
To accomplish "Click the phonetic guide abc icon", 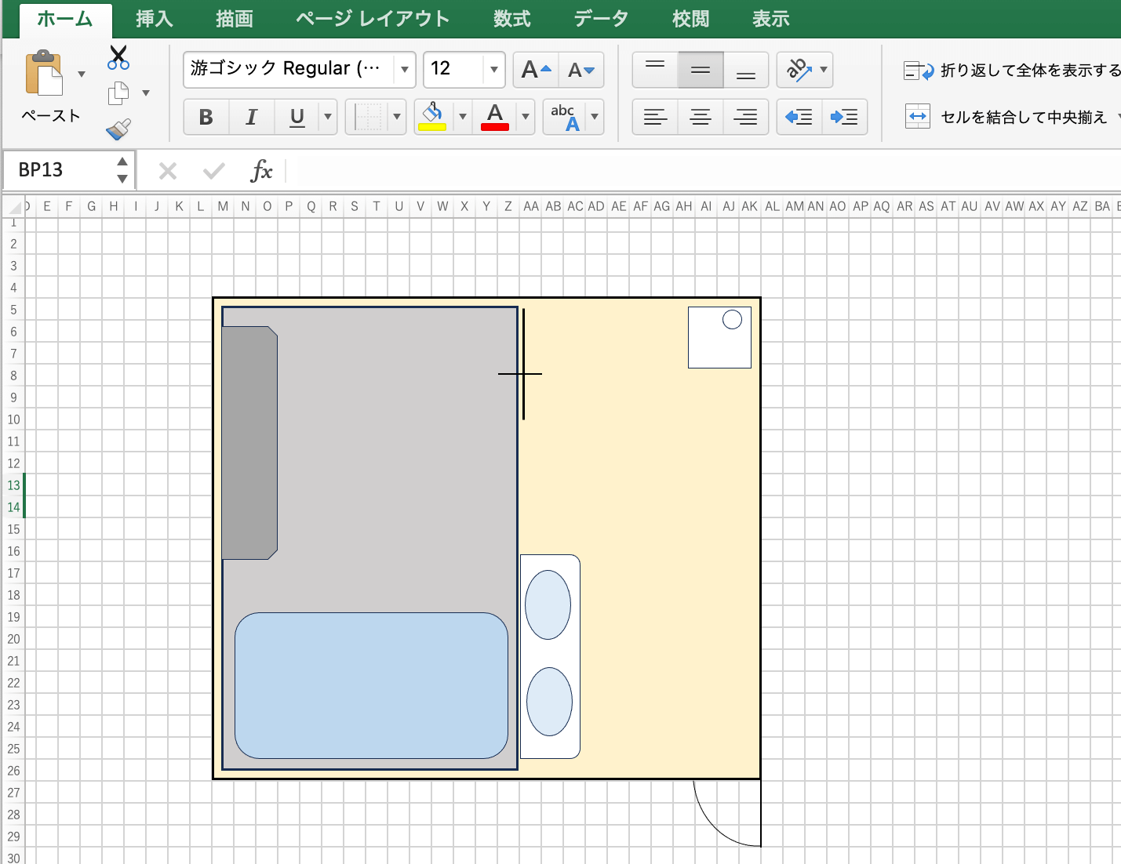I will click(x=565, y=118).
